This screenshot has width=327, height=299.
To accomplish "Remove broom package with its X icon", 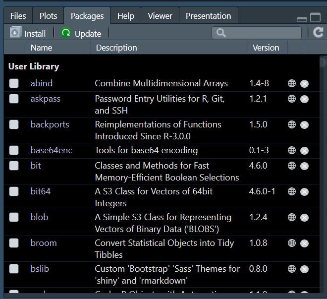I will click(x=304, y=243).
